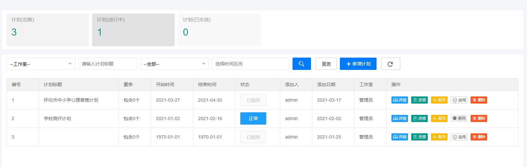Click plan title 学校测评计划

coord(57,118)
